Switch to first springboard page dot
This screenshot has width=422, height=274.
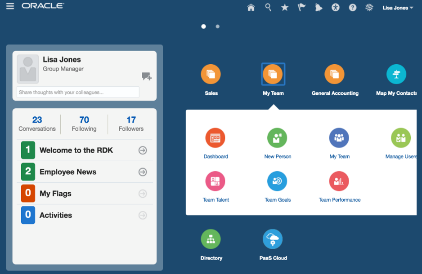coord(203,27)
